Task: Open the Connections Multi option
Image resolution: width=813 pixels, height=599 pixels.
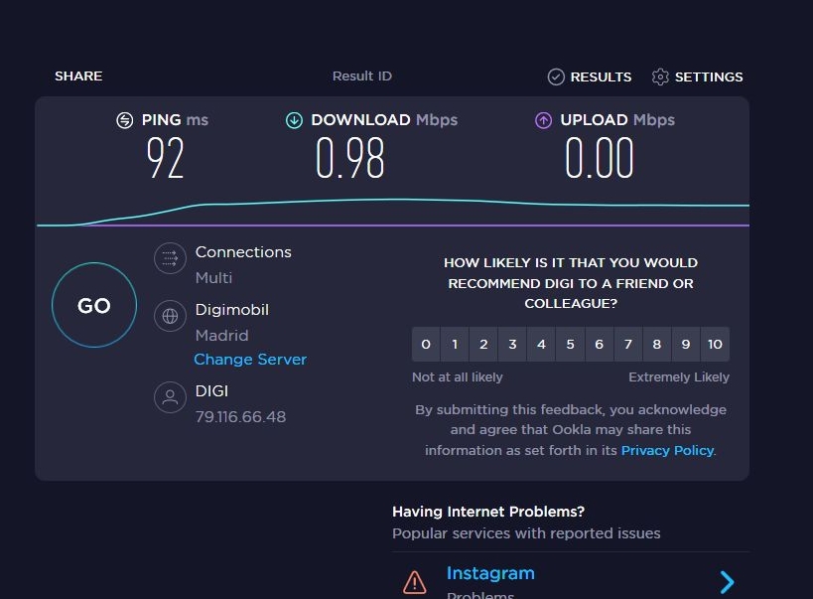Action: click(x=243, y=264)
